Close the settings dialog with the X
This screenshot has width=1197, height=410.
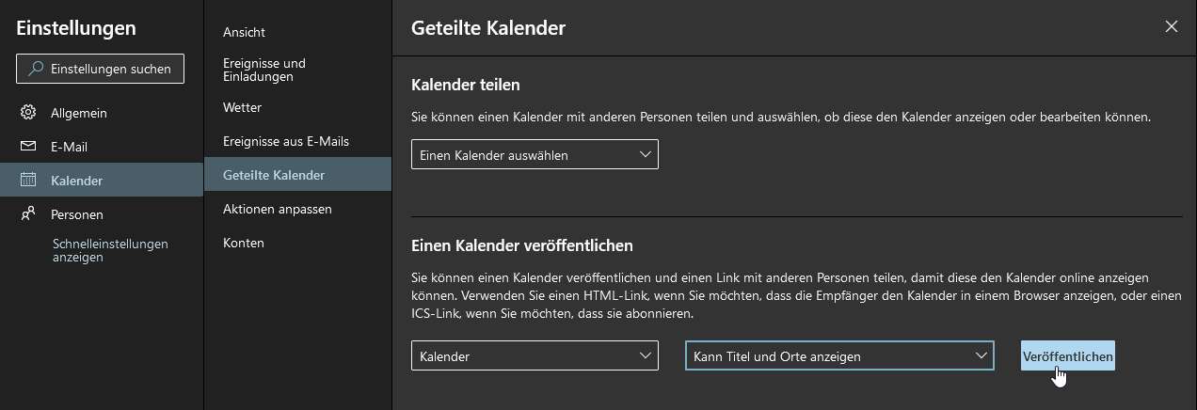[1172, 26]
